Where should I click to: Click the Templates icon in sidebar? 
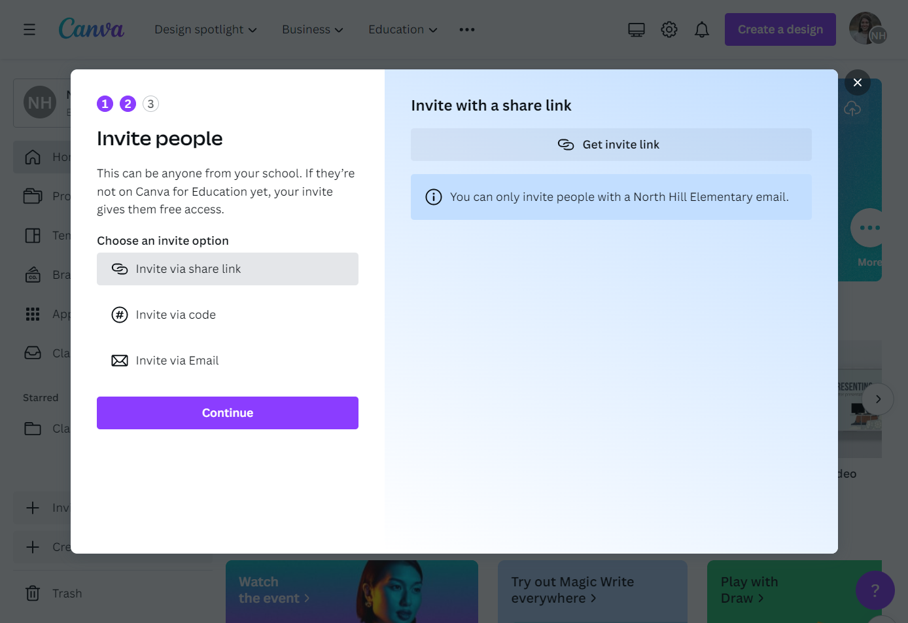(33, 236)
